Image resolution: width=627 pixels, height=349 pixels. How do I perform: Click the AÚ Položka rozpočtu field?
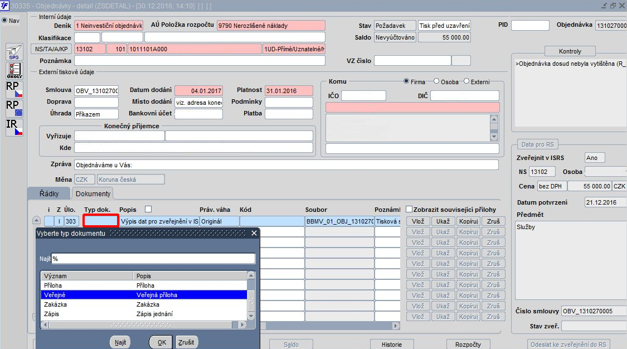(x=271, y=26)
